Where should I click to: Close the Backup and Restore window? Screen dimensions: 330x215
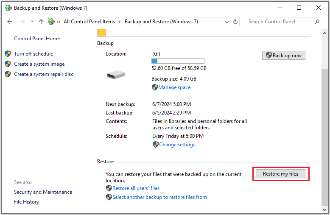click(x=319, y=8)
